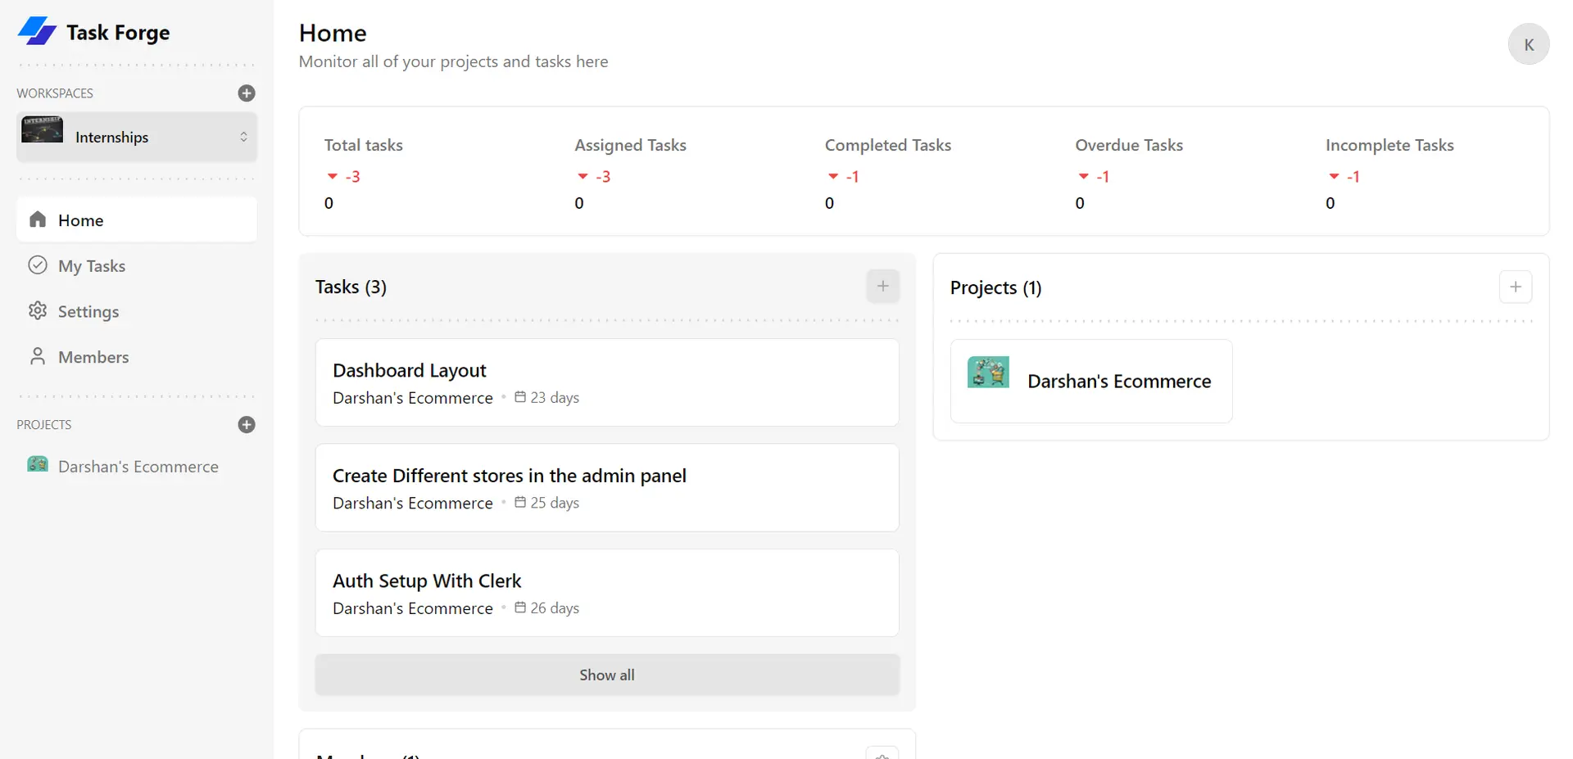Screen dimensions: 1573x759
Task: Open Darshan's Ecommerce project card thumbnail
Action: pos(988,373)
